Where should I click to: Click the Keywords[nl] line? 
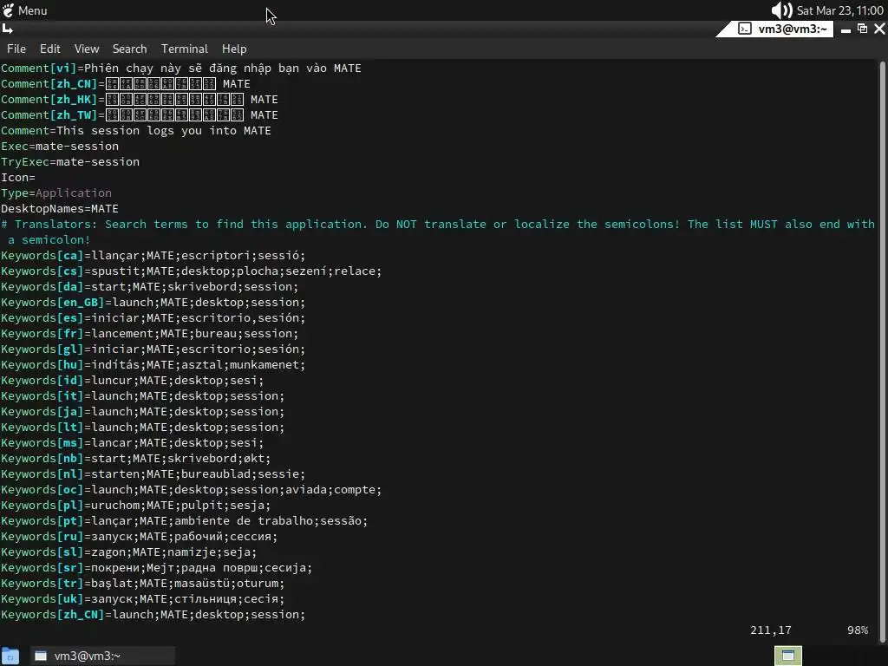point(153,474)
